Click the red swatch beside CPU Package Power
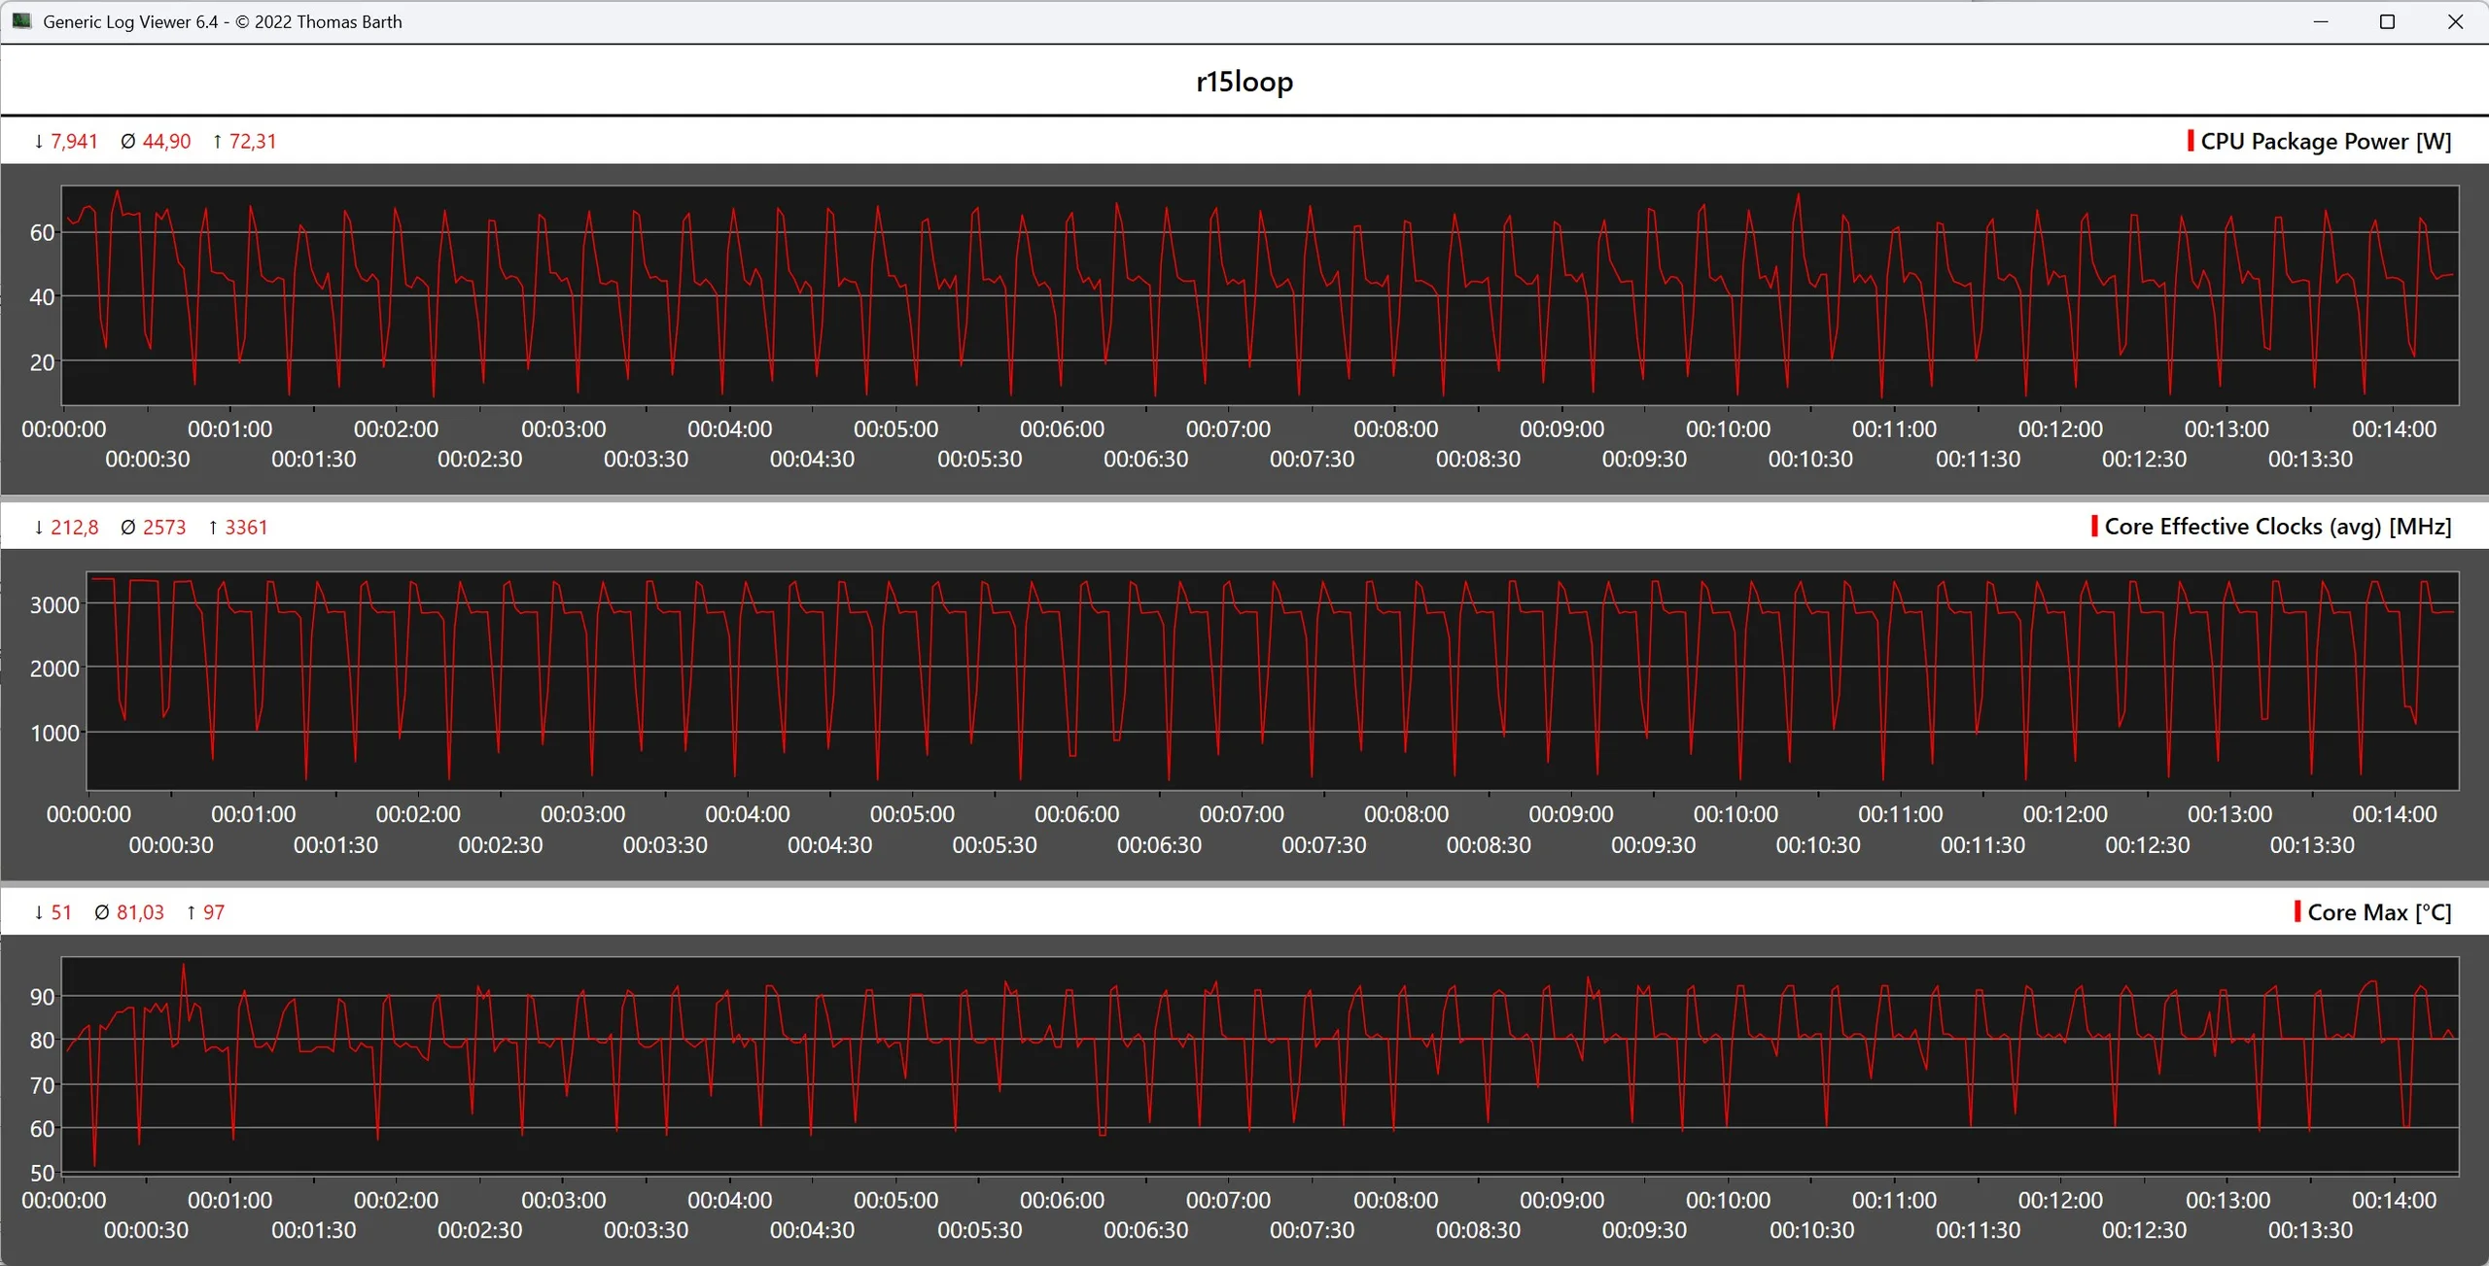 [x=2190, y=141]
